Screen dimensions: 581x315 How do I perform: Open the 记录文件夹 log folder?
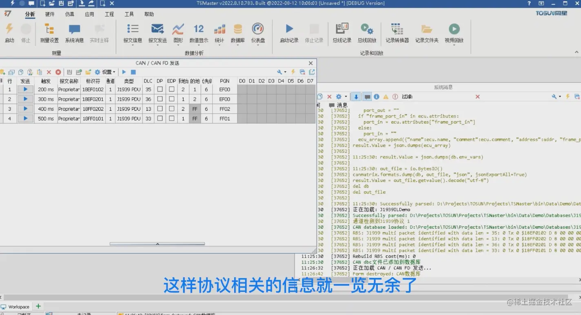(427, 33)
